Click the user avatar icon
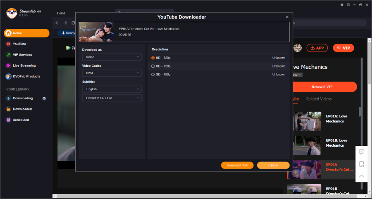372x199 pixels. 298,48
